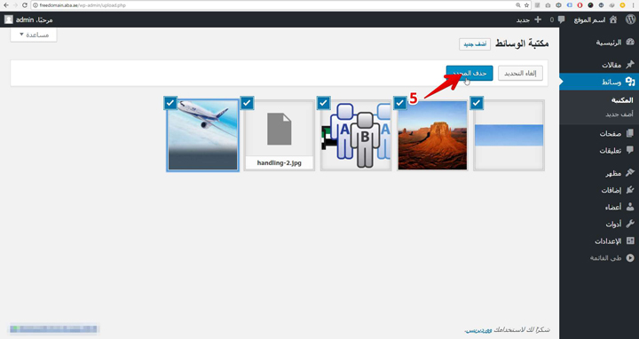Open the appearance (مظهر) brush icon
Screen dimensions: 639x339
pyautogui.click(x=630, y=173)
